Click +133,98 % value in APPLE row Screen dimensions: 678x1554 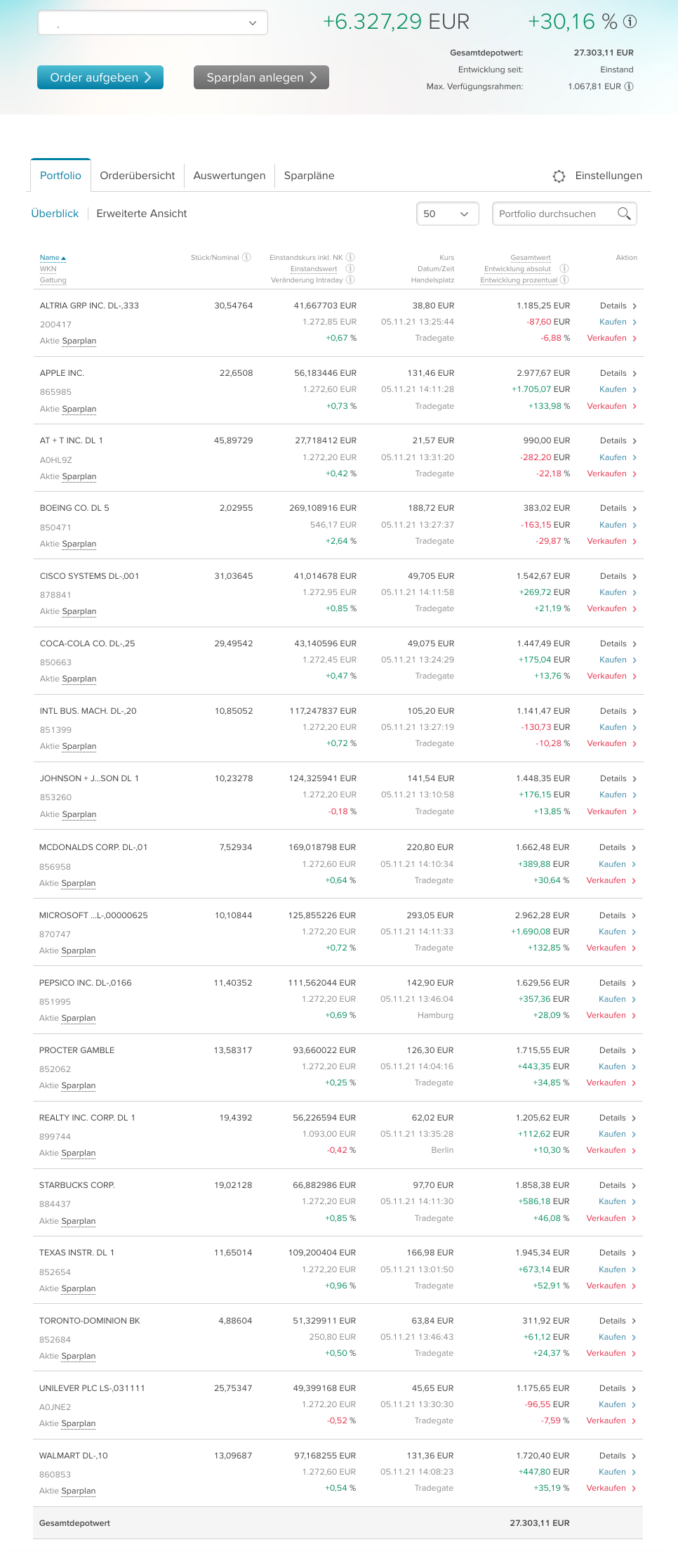[549, 406]
